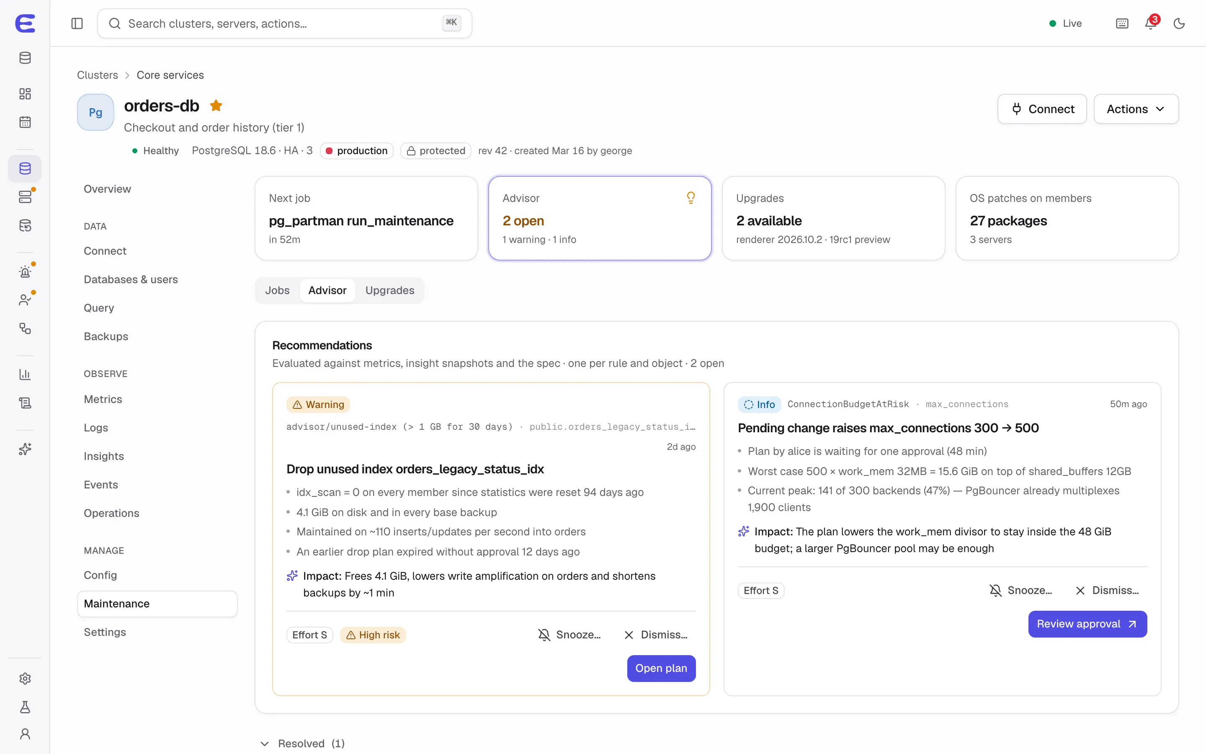Snooze the max_connections recommendation

(x=1020, y=591)
